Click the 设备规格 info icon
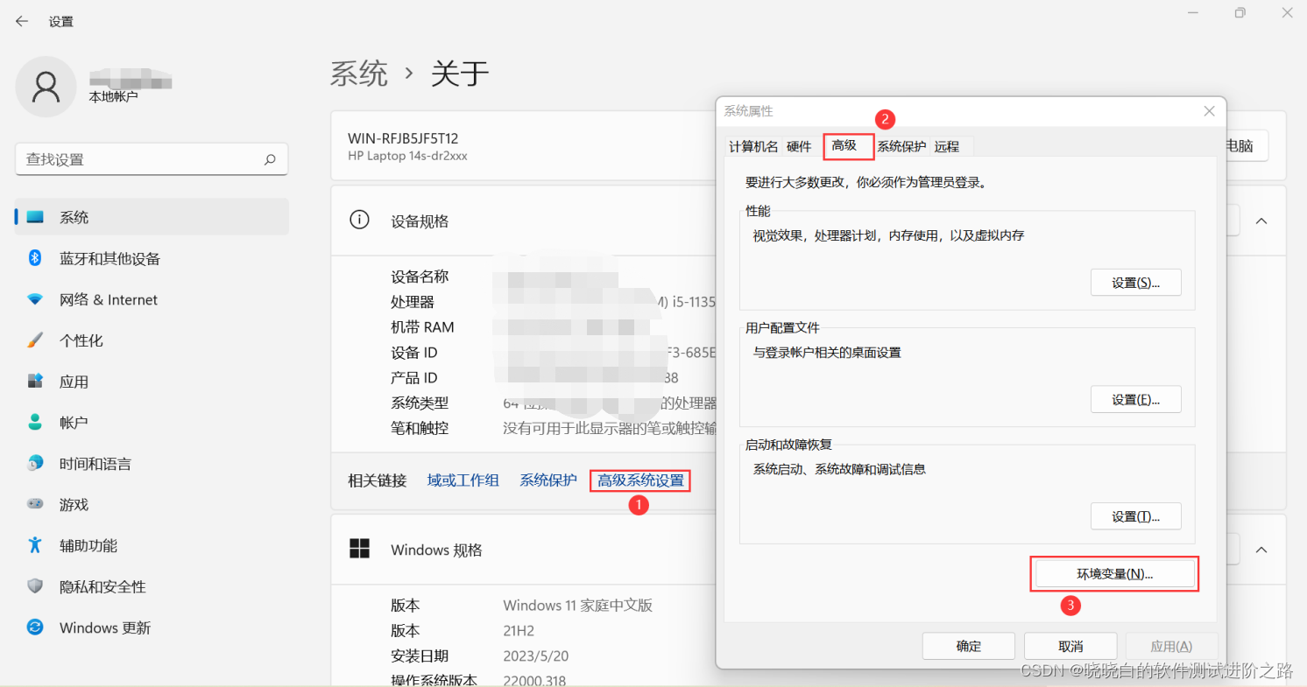The height and width of the screenshot is (687, 1307). coord(359,221)
